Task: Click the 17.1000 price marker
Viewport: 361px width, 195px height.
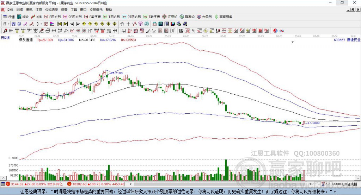Action: [x=313, y=123]
